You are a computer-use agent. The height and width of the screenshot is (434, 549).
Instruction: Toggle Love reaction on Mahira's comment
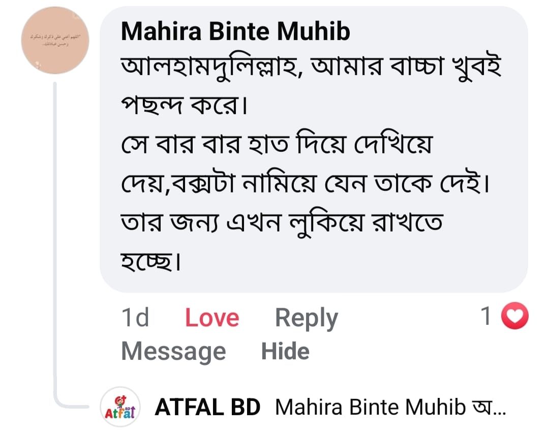211,318
